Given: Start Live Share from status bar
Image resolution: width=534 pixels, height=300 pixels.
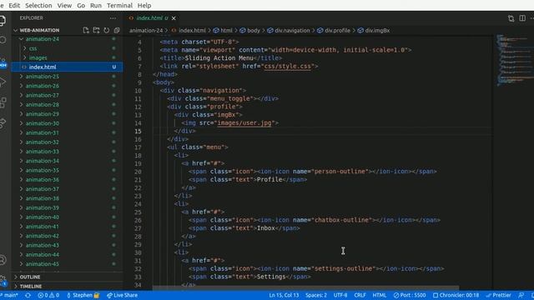Looking at the screenshot, I should pos(123,295).
